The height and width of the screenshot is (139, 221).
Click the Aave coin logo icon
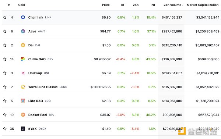click(x=23, y=31)
